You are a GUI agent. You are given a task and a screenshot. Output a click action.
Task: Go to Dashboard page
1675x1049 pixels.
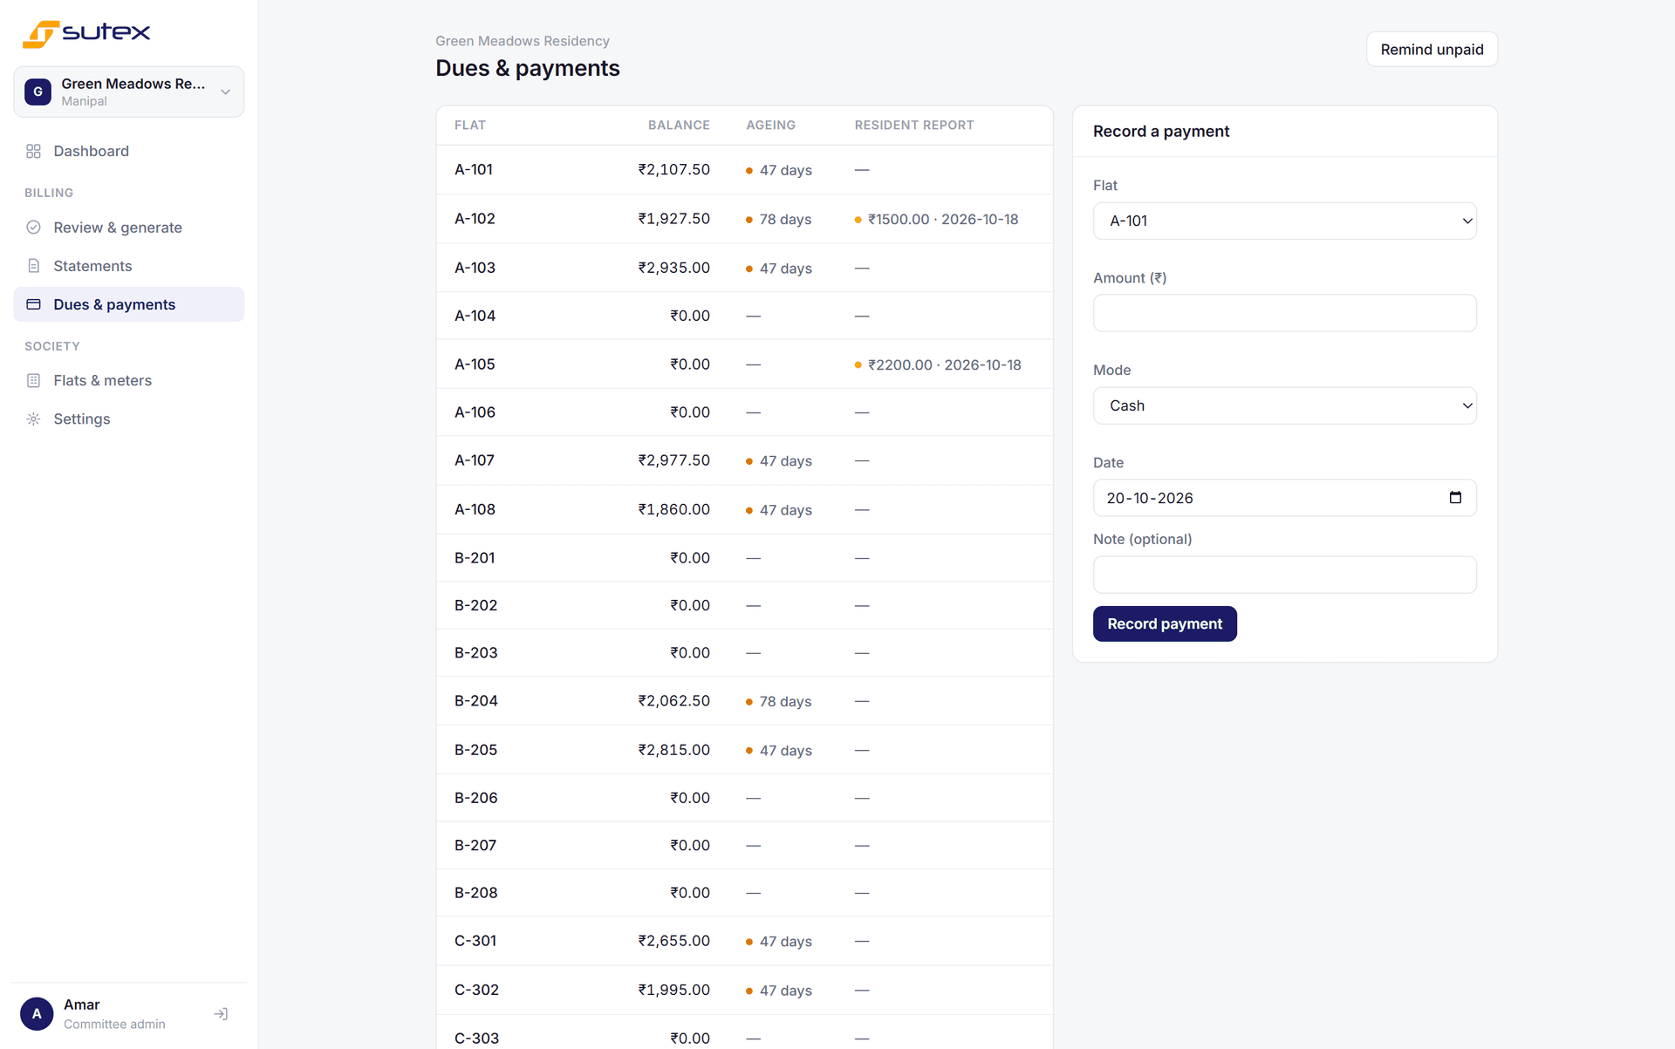[129, 151]
